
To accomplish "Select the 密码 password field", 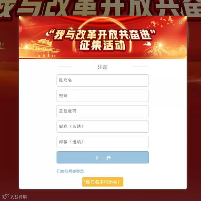I will 103,96.
